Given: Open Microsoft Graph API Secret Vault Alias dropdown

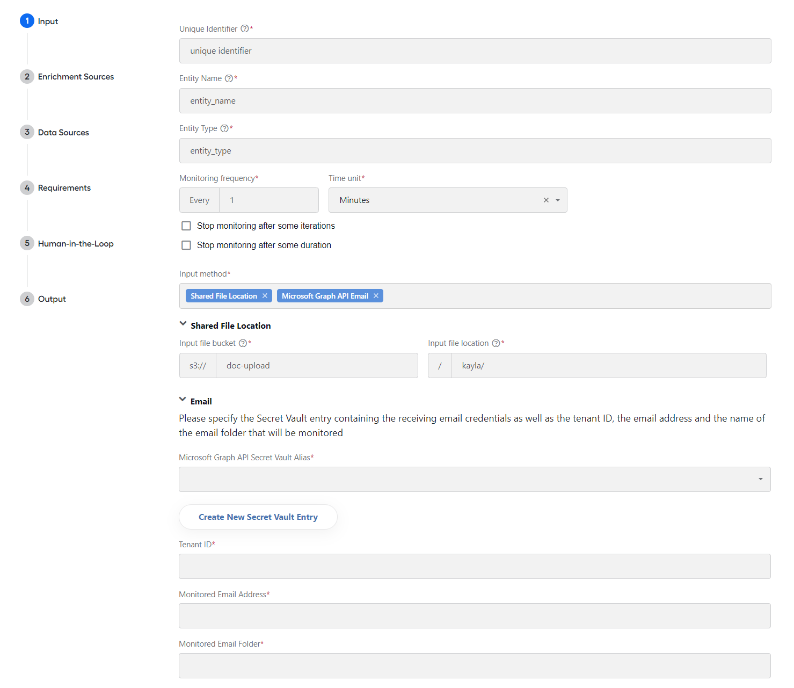Looking at the screenshot, I should coord(475,480).
